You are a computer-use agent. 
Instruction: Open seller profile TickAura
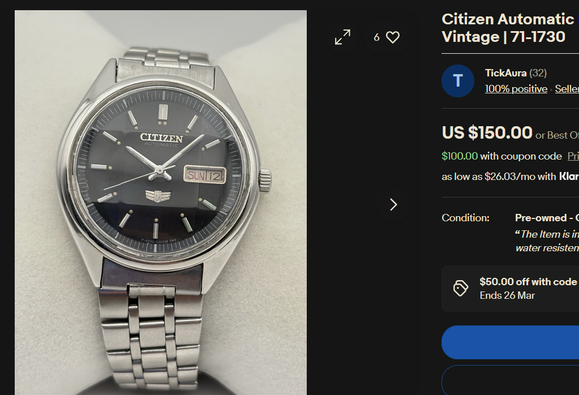tap(505, 73)
